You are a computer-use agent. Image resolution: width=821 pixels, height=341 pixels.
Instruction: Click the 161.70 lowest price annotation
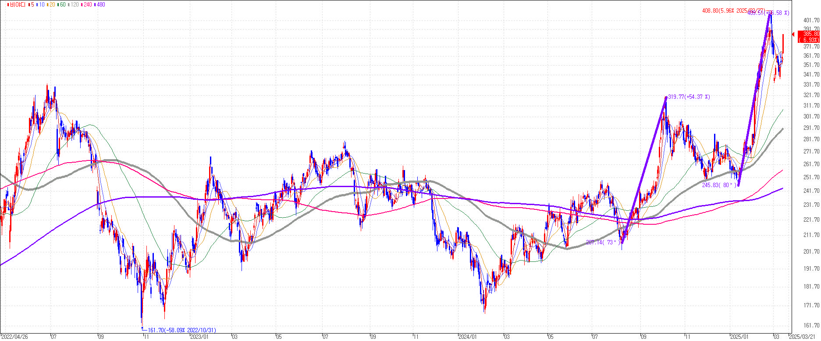point(181,330)
